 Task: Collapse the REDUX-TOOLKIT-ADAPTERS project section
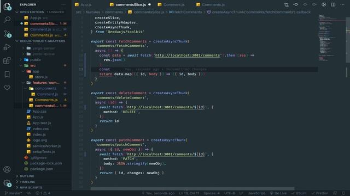pos(17,41)
